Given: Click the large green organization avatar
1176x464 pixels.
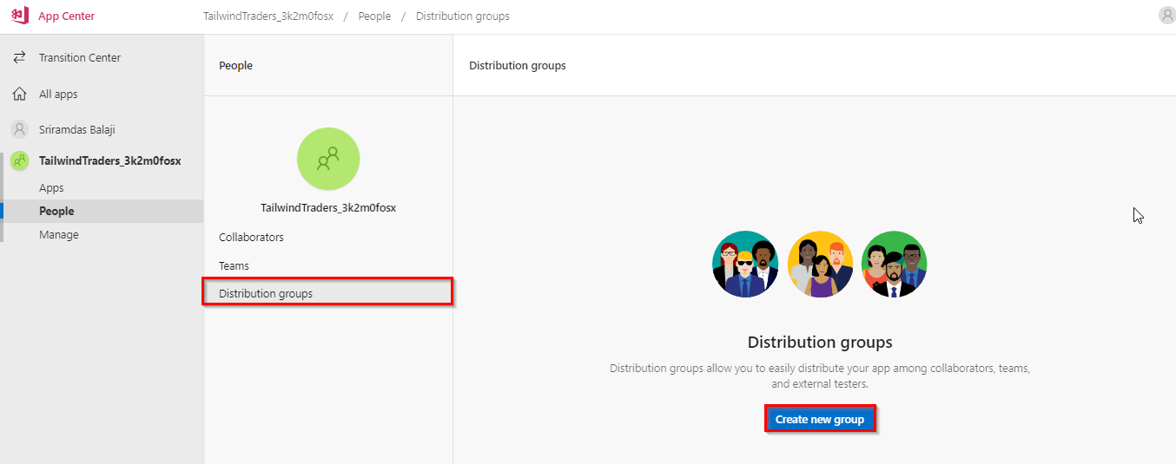Looking at the screenshot, I should tap(328, 159).
